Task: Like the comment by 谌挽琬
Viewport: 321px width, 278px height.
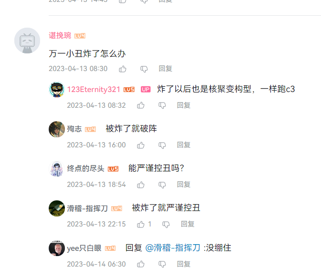Action: coord(123,69)
